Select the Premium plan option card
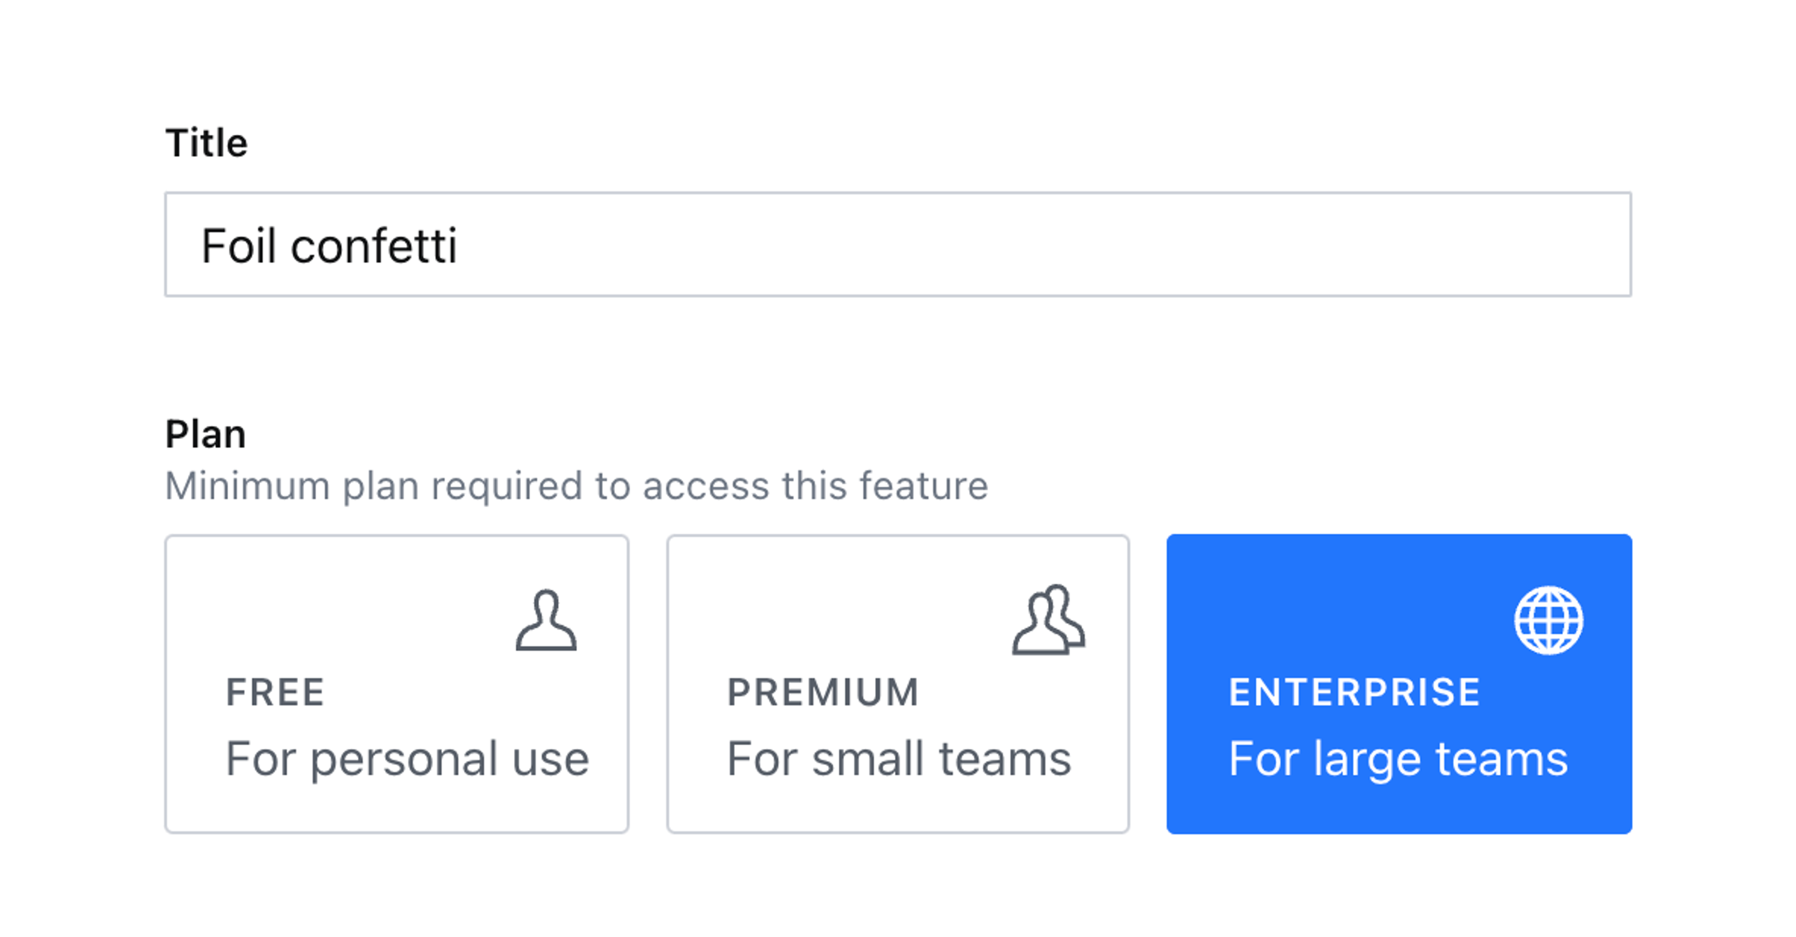 tap(898, 683)
